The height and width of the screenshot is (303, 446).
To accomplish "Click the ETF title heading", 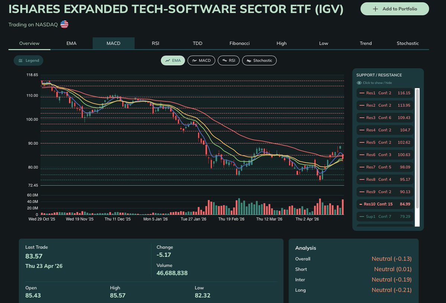I will 176,10.
